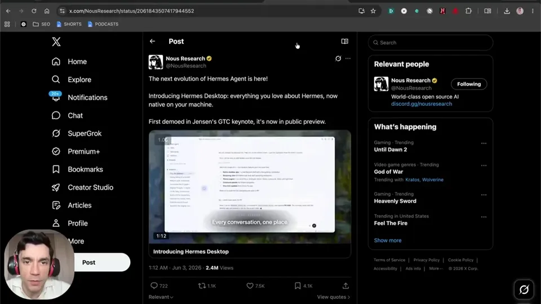Open the more options for God of War
Image resolution: width=541 pixels, height=304 pixels.
pos(484,166)
